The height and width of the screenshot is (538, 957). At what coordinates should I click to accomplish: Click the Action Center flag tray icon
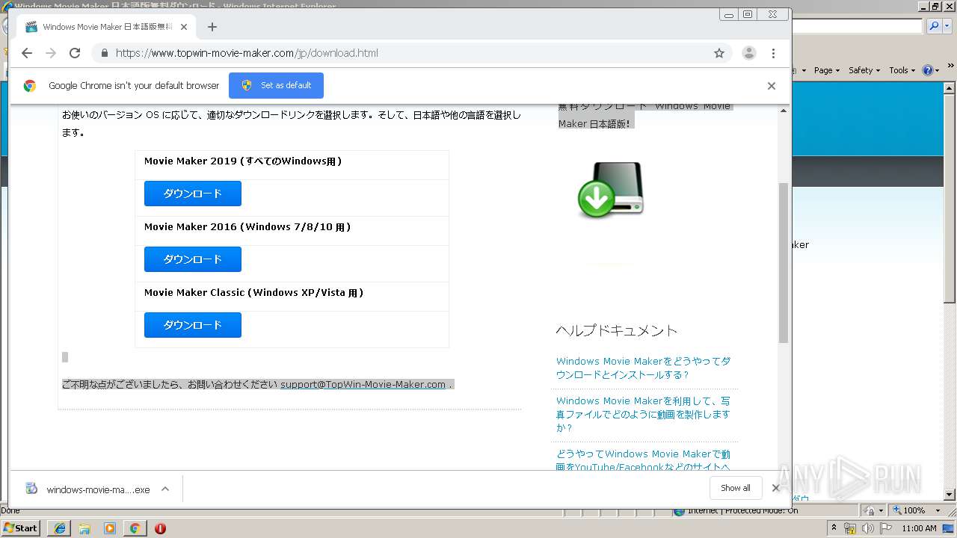pyautogui.click(x=886, y=528)
